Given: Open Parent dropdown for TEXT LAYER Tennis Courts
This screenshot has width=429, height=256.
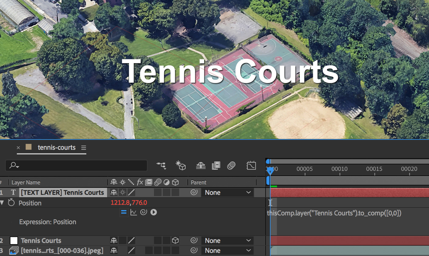Looking at the screenshot, I should [x=227, y=192].
